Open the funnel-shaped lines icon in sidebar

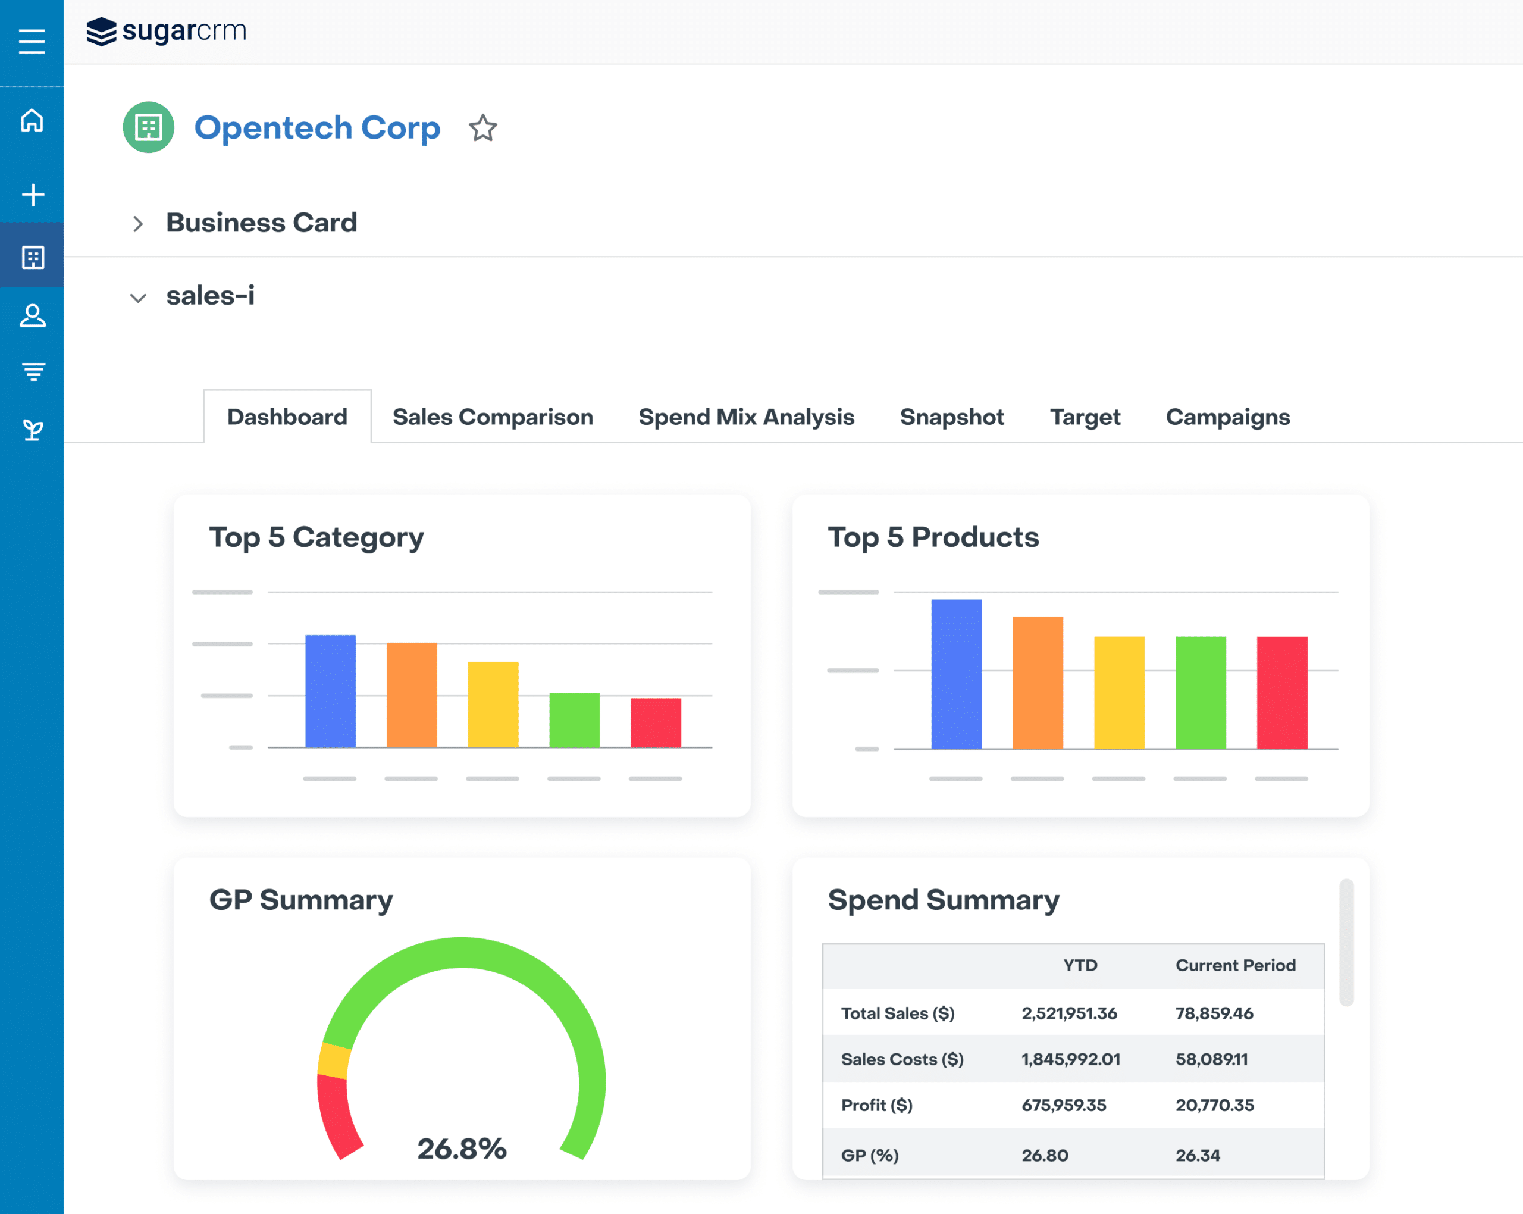click(x=33, y=372)
